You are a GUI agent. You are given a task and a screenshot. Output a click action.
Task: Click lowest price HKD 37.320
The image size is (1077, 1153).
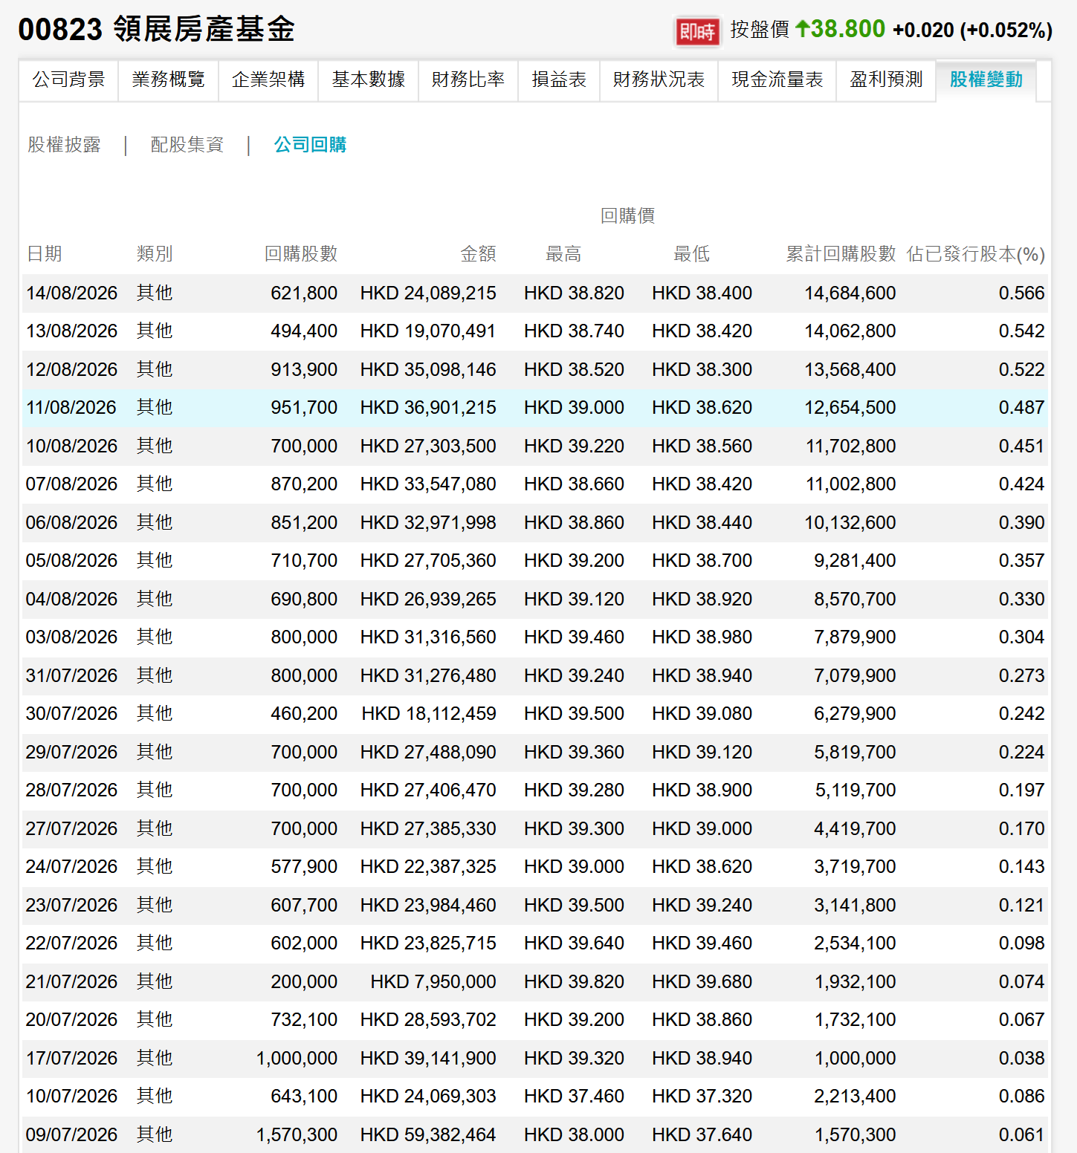pyautogui.click(x=702, y=1097)
